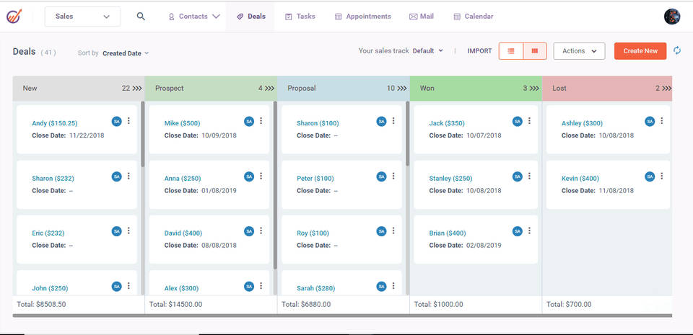Open three-dot menu on Peter deal card
Screen dimensions: 693x335
(393, 176)
